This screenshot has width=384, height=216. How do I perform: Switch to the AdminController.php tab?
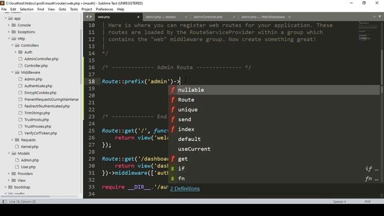point(208,17)
